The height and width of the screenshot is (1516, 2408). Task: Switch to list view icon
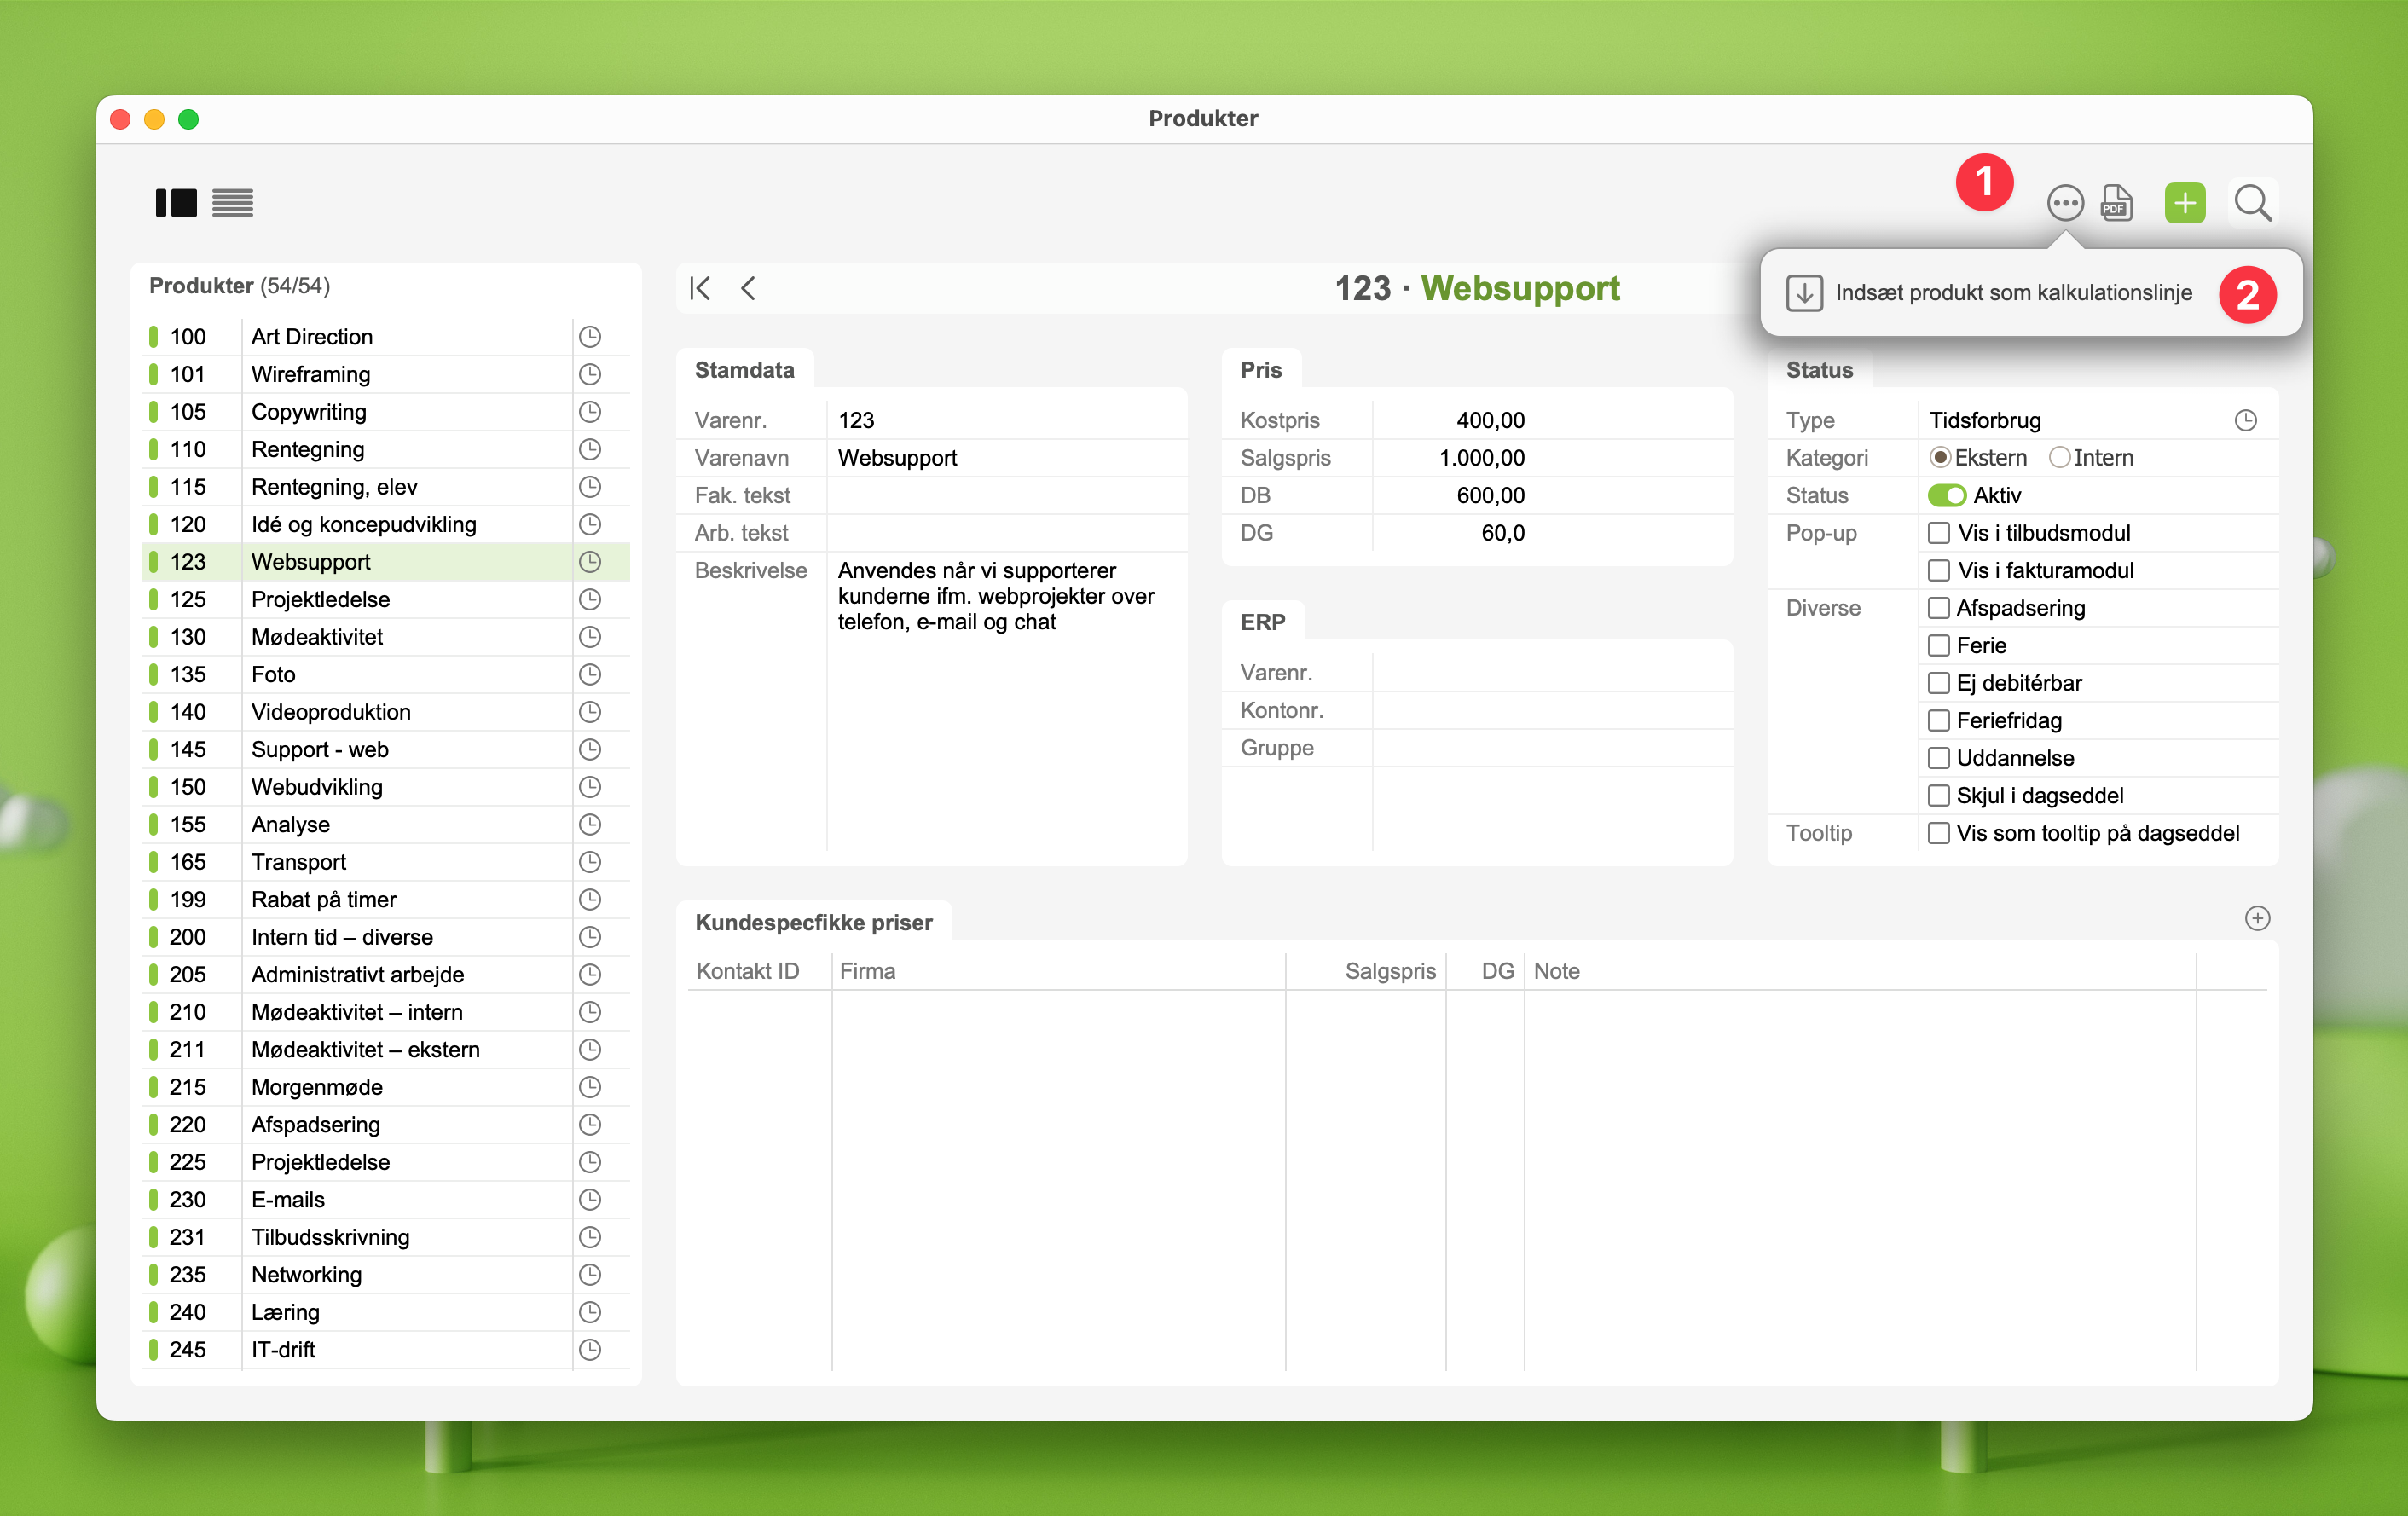(x=232, y=203)
